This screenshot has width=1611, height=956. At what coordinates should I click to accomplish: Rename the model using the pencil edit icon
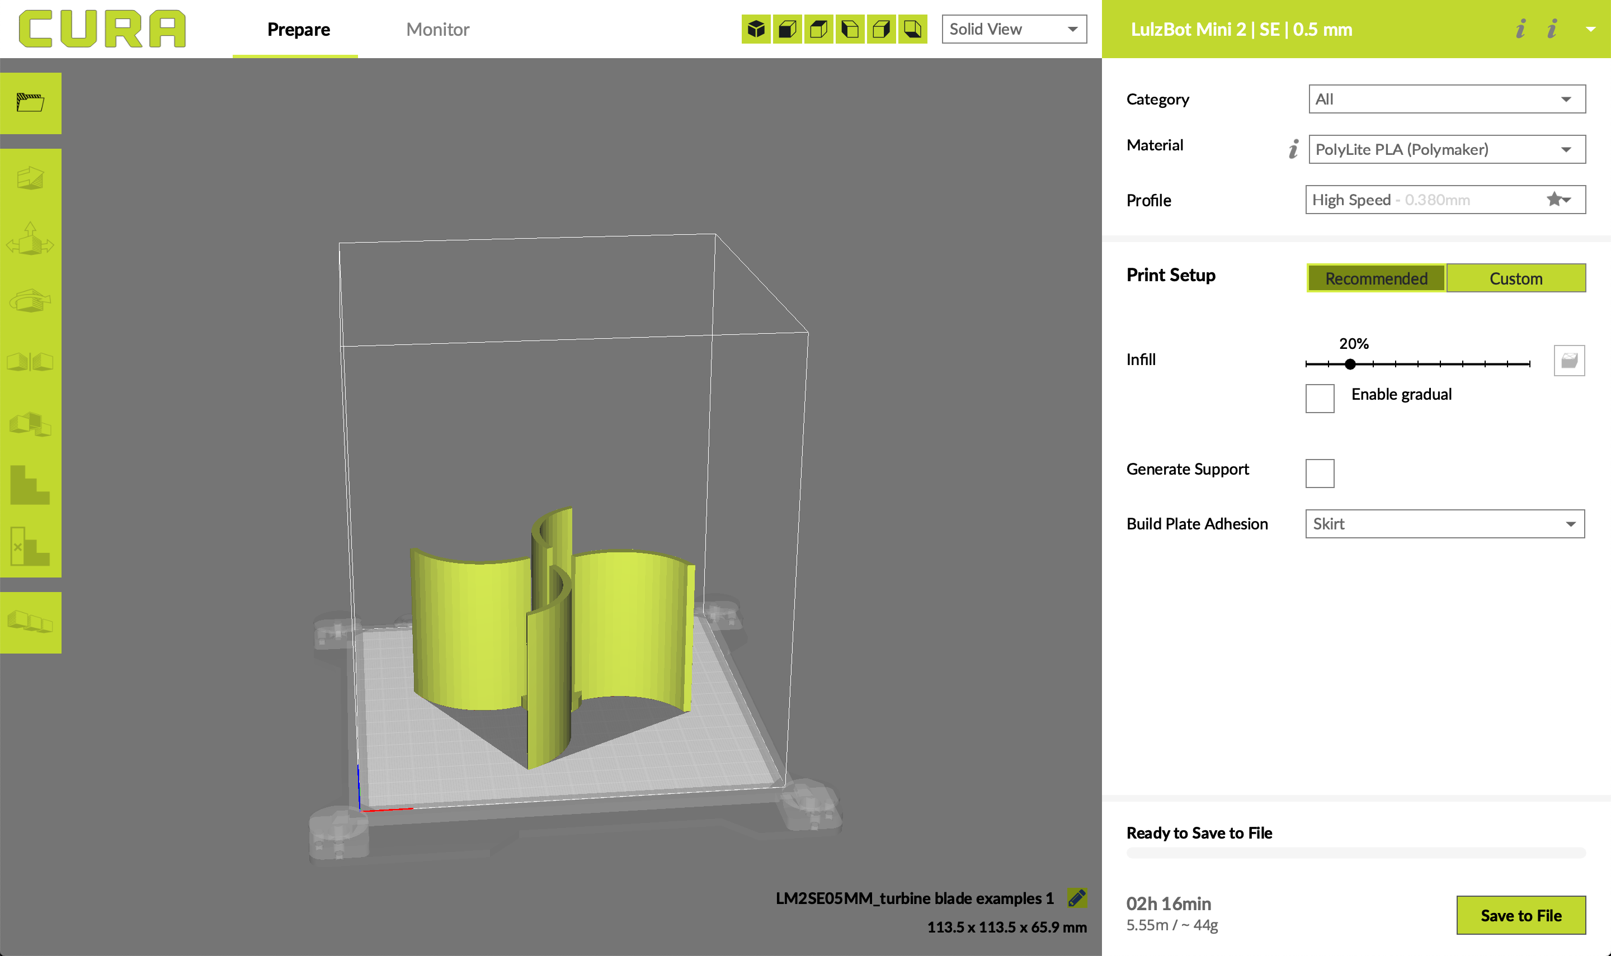click(1076, 897)
